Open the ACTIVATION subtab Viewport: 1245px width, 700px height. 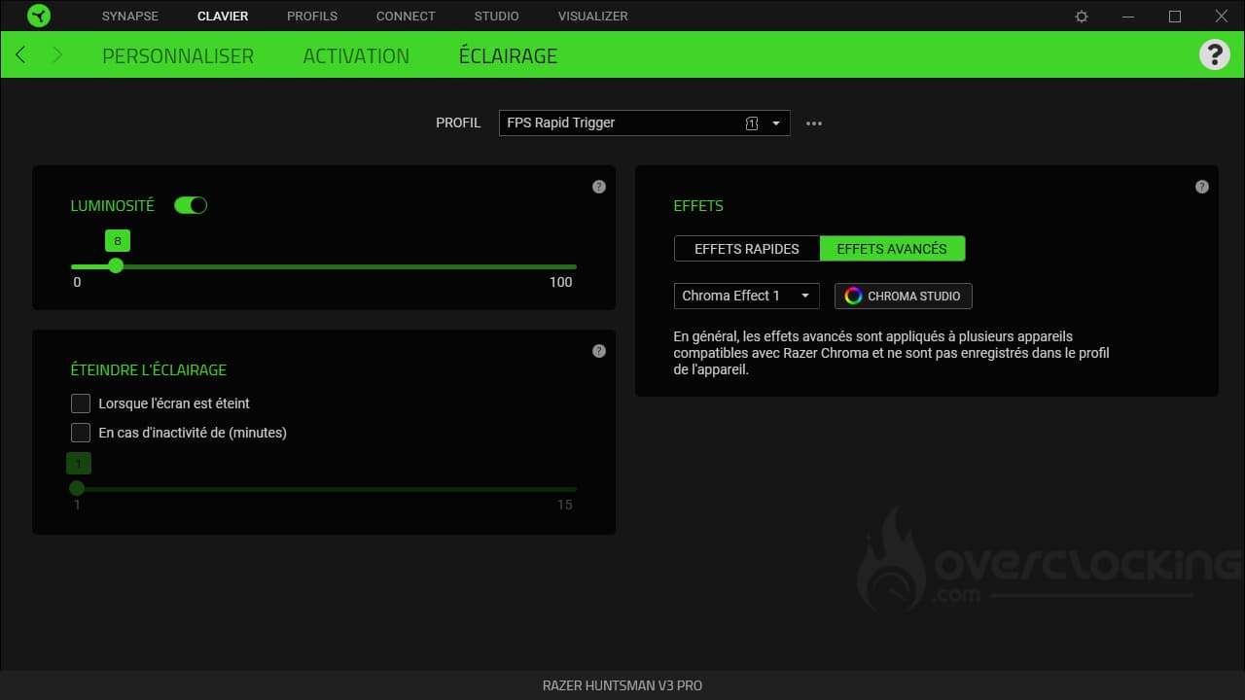pos(356,55)
